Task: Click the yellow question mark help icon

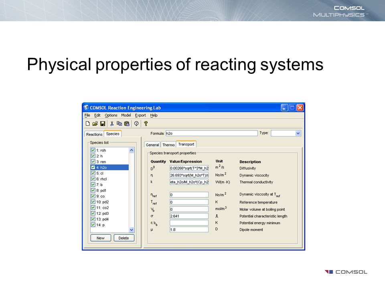Action: point(146,124)
